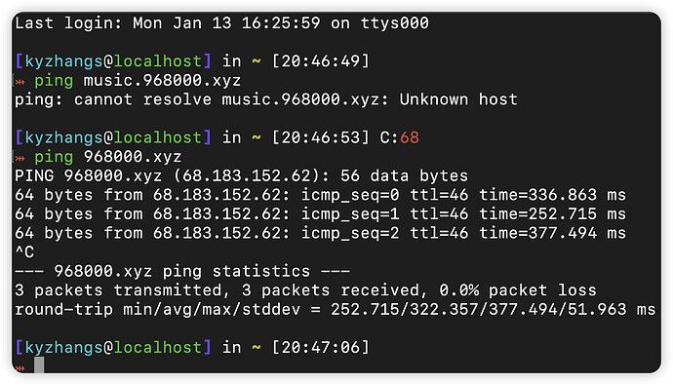
Task: Click the yellow tilde at 20:46:49 prompt
Action: point(257,61)
